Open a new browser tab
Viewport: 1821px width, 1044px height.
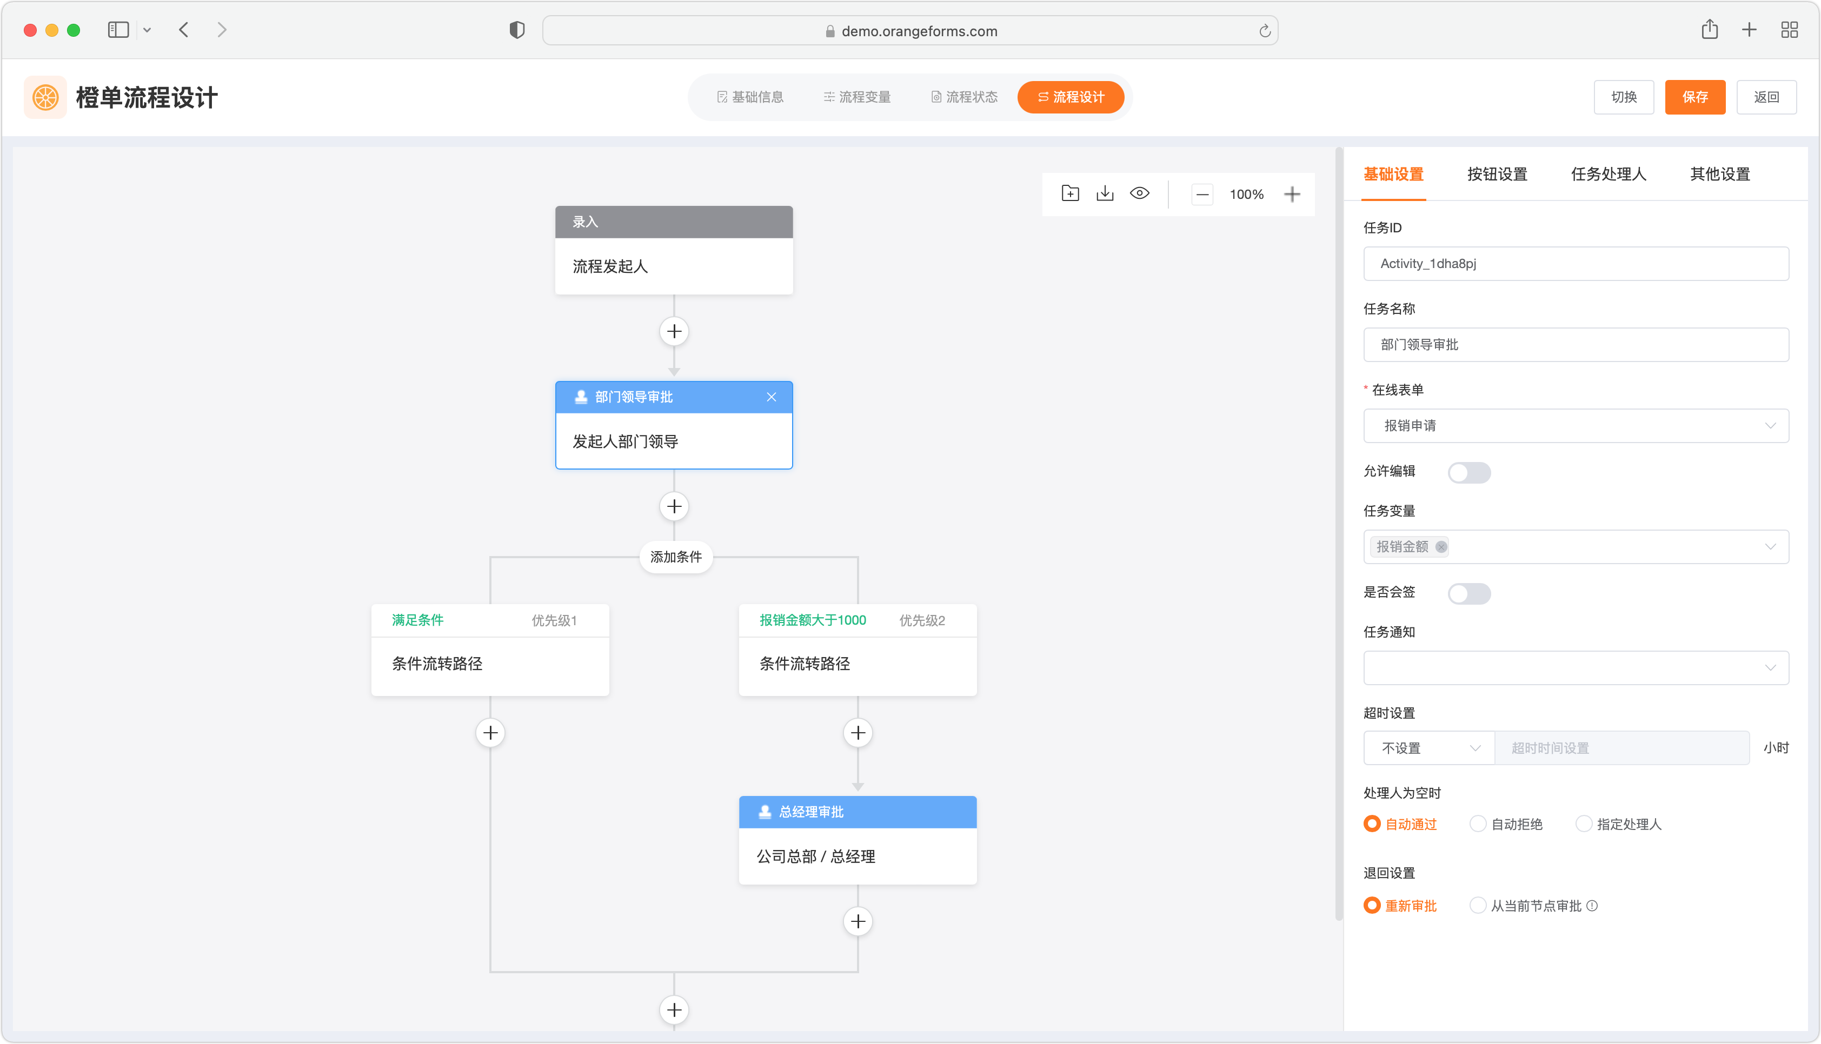1749,30
